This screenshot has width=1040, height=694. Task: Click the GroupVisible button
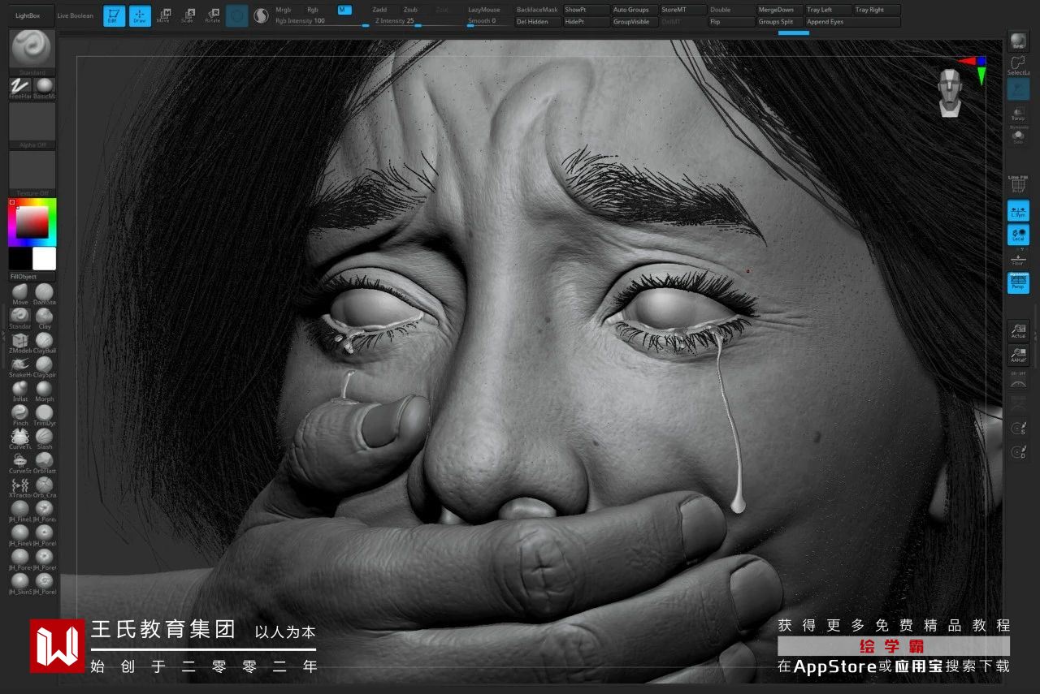[x=635, y=22]
